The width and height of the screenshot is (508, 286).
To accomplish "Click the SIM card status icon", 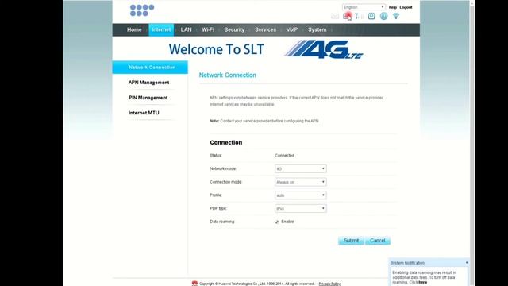I will click(347, 16).
